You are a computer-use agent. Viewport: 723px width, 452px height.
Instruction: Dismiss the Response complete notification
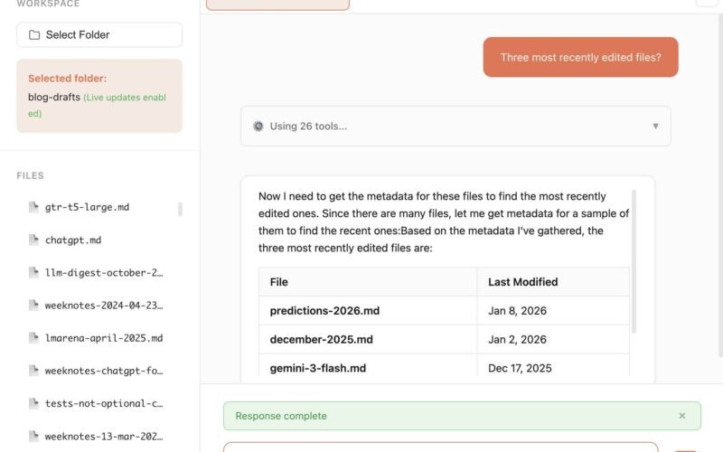point(682,416)
